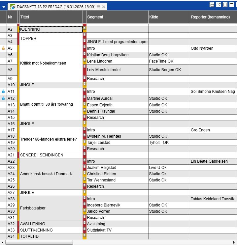Click the orange lock icon on row A5
Image resolution: width=237 pixels, height=245 pixels.
pyautogui.click(x=3, y=48)
